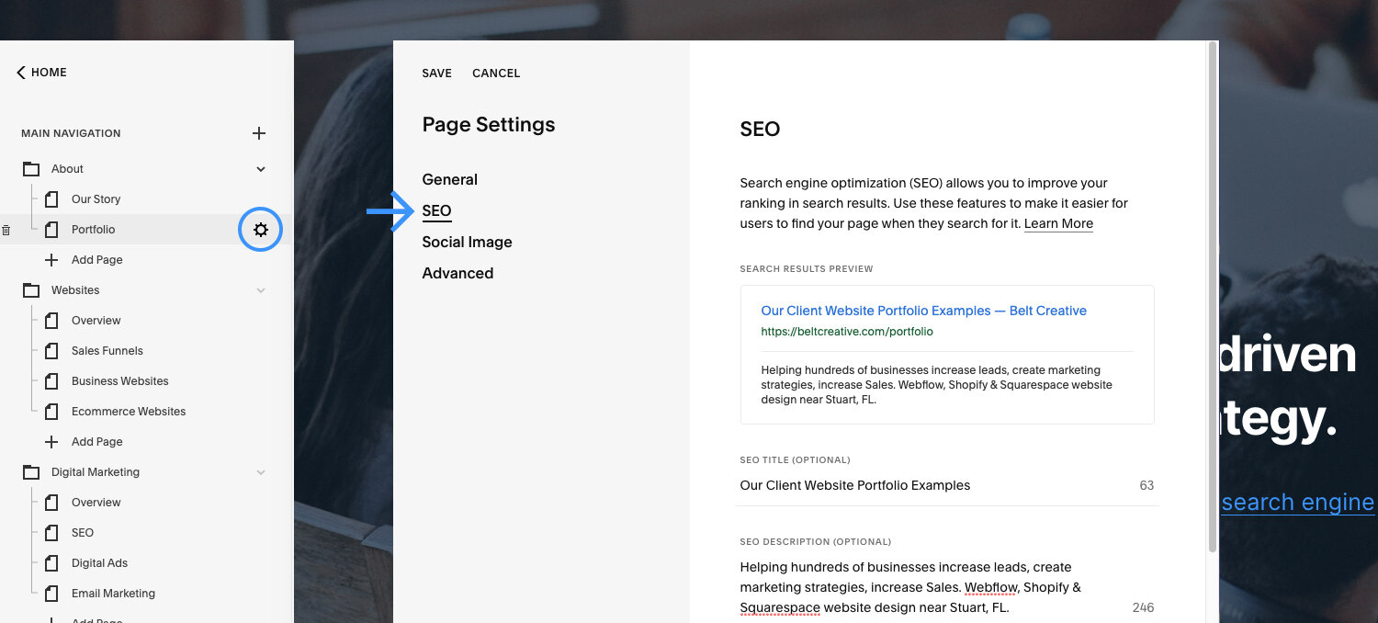
Task: Open the Learn More link
Action: point(1058,223)
